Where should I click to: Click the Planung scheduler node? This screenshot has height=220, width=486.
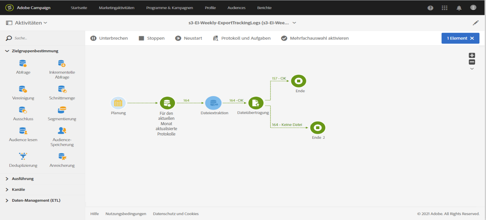pos(118,103)
